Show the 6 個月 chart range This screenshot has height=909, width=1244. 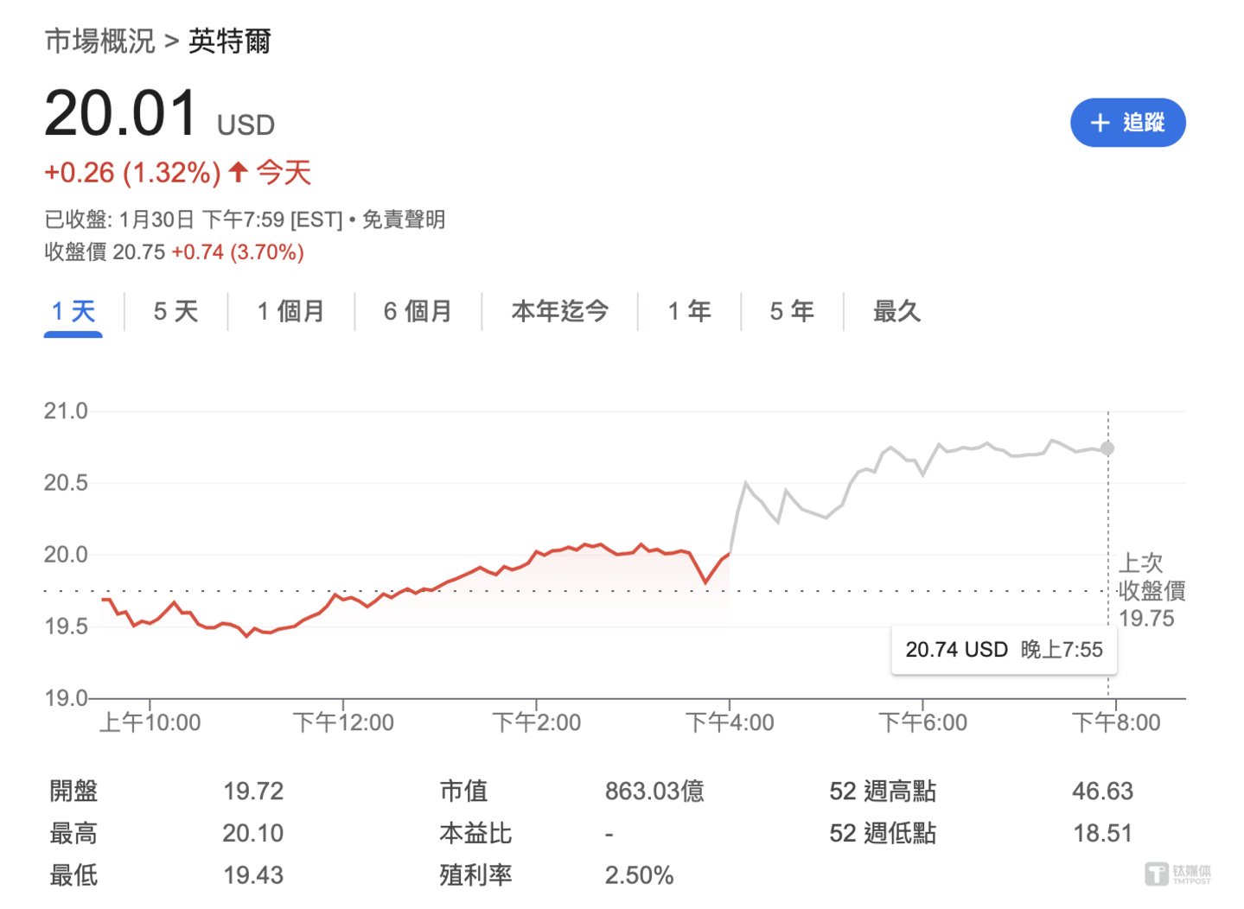pos(418,311)
